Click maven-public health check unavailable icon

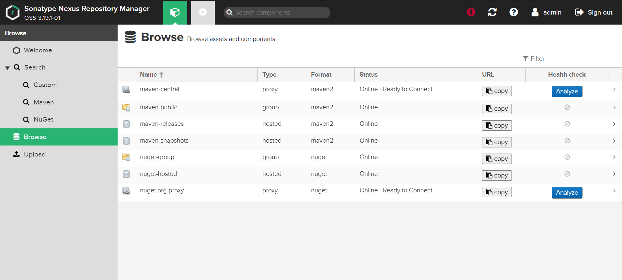click(x=567, y=107)
